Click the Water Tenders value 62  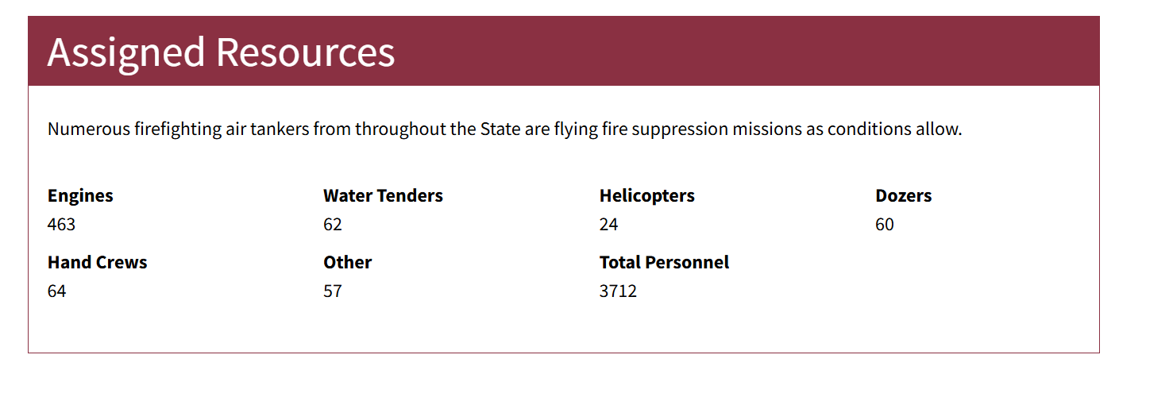[333, 225]
